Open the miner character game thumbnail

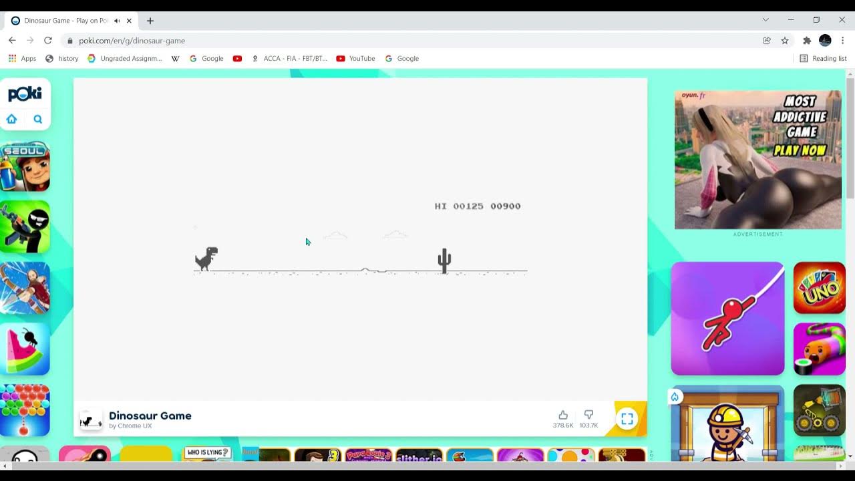(727, 424)
